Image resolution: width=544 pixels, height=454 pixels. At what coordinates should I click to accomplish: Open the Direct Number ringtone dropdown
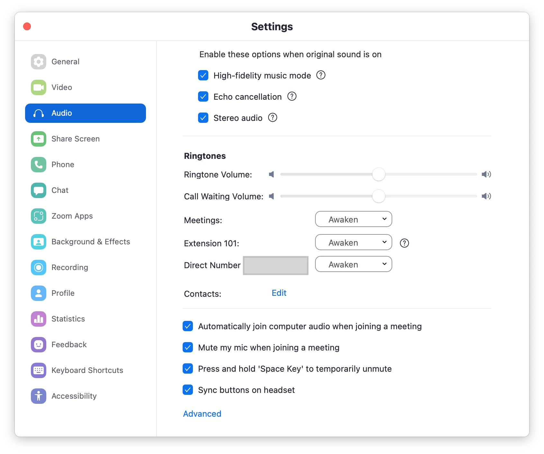click(354, 264)
